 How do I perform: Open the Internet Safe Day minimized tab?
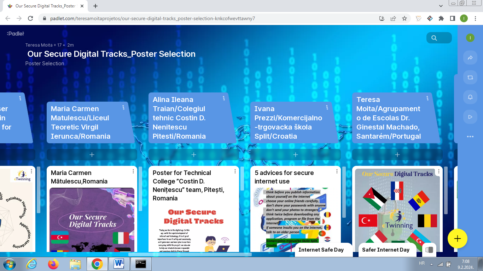tap(321, 250)
